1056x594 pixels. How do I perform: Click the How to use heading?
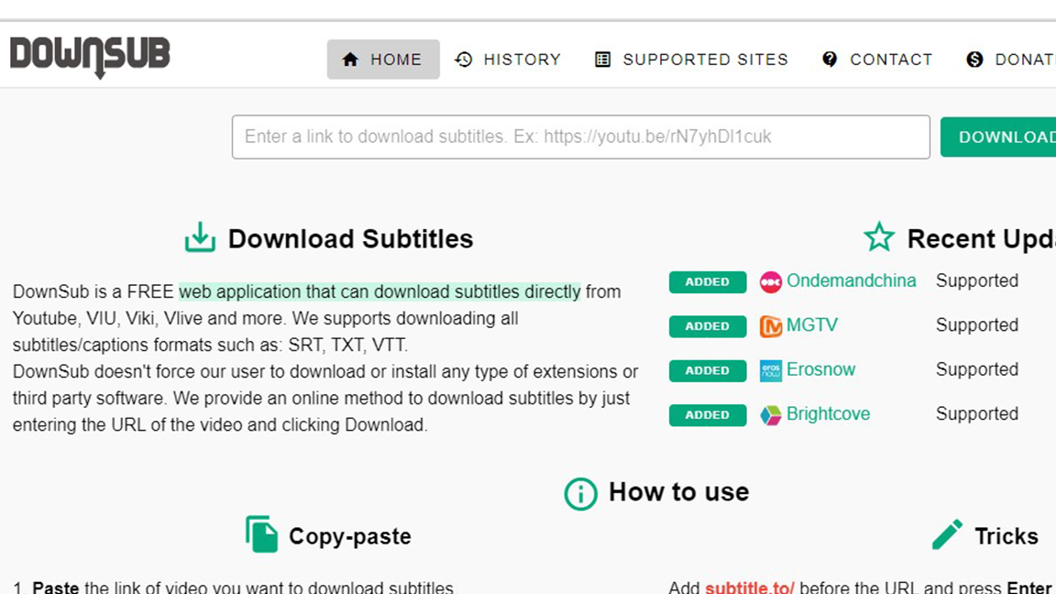coord(679,492)
